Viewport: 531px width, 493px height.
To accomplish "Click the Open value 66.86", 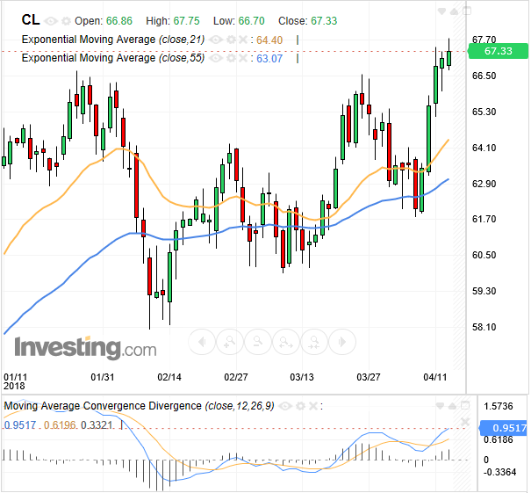I will [x=119, y=21].
